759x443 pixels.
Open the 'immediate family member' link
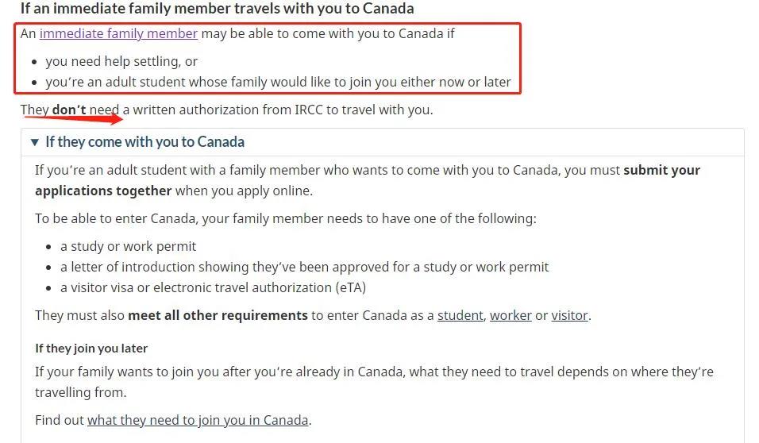pyautogui.click(x=118, y=33)
